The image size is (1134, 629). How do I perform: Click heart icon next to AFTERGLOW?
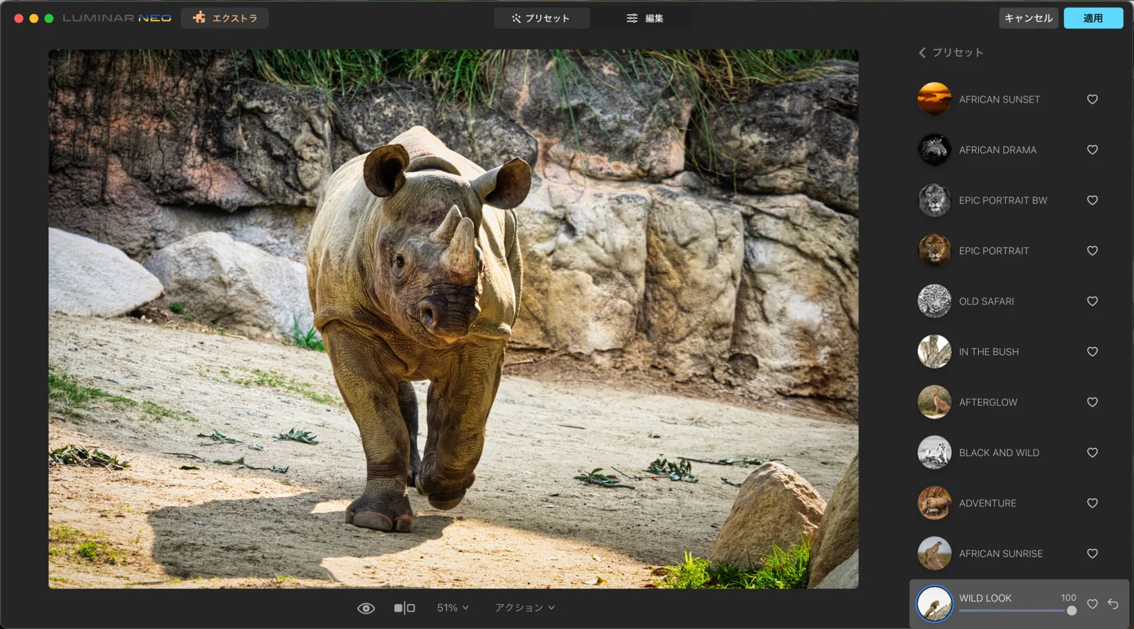click(1092, 402)
